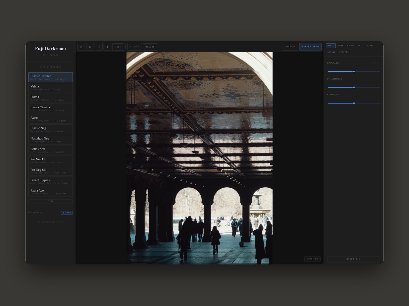Select the Classic Neg film simulation
This screenshot has height=306, width=409.
tap(50, 129)
